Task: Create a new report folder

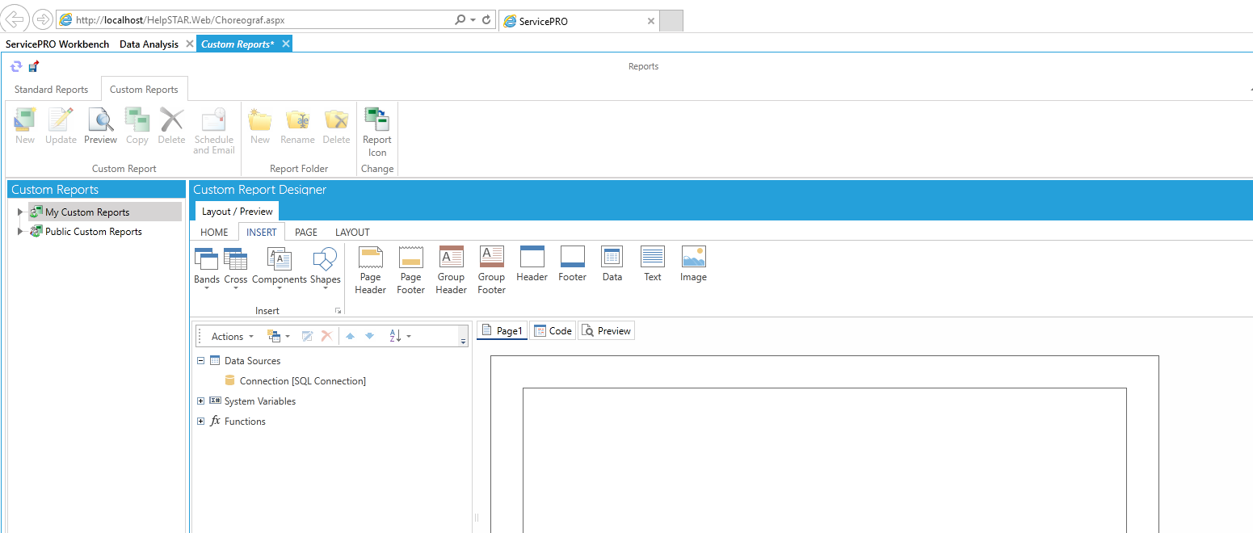Action: tap(260, 127)
